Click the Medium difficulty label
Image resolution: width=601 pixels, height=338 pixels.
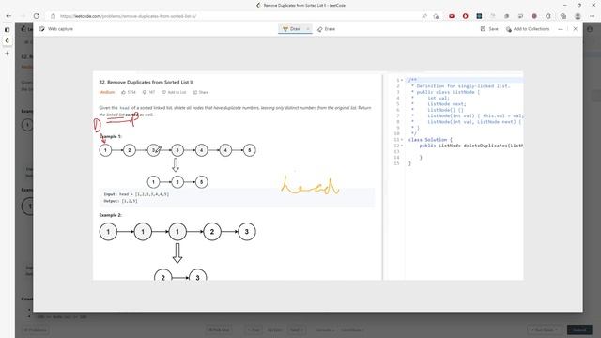coord(107,92)
